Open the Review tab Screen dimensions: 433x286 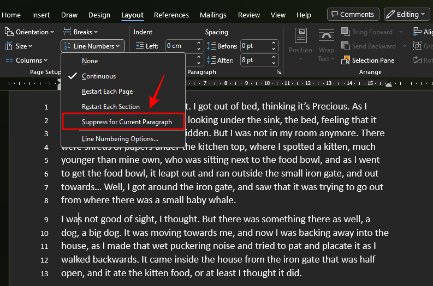click(249, 15)
